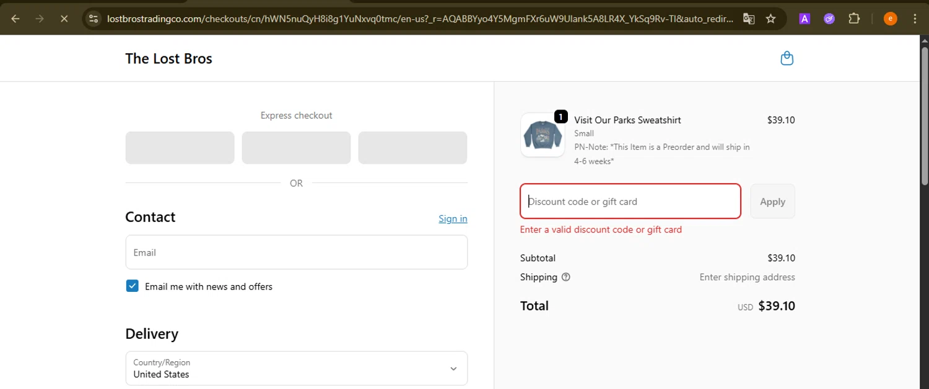Open Chrome three-dot menu
The image size is (929, 389).
pyautogui.click(x=915, y=19)
